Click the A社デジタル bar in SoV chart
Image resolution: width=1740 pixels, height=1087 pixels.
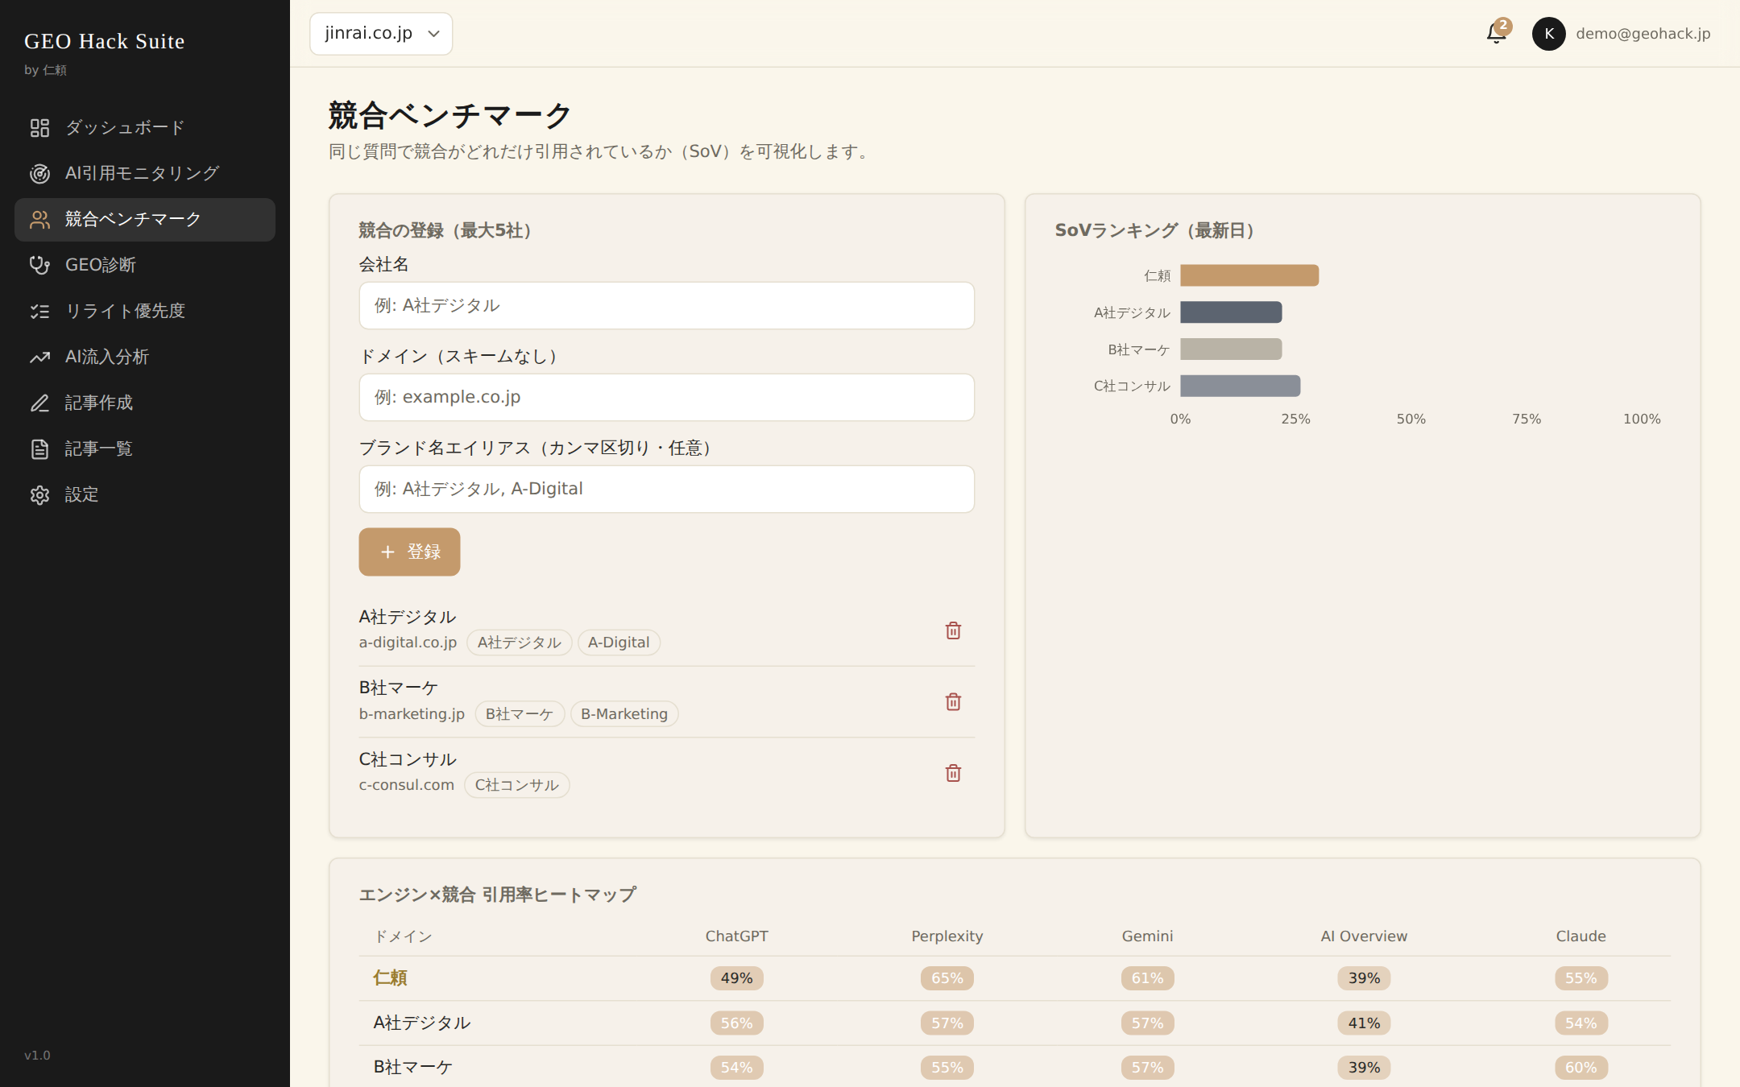tap(1231, 312)
